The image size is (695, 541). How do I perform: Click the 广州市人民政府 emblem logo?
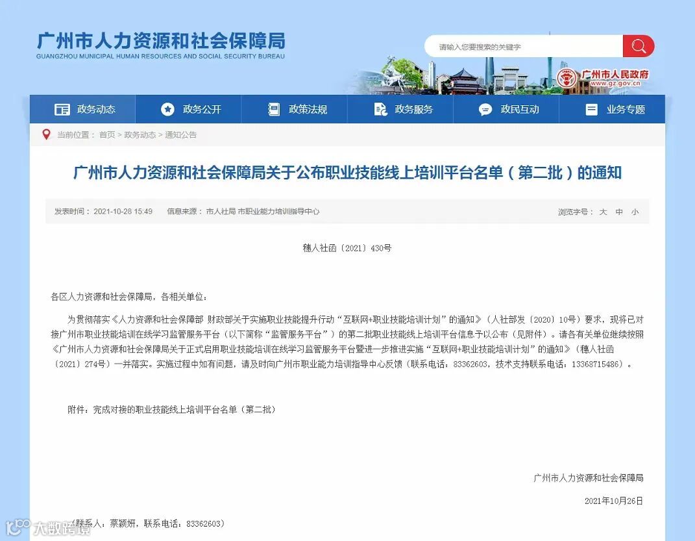point(567,79)
